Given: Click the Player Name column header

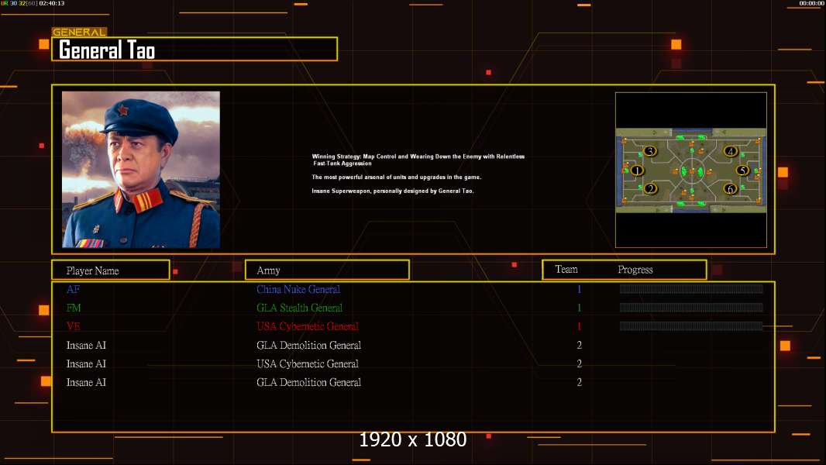Looking at the screenshot, I should click(111, 270).
